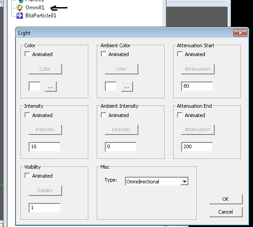Screen dimensions: 253x227
Task: Click the white swatch in Color group
Action: (x=34, y=86)
